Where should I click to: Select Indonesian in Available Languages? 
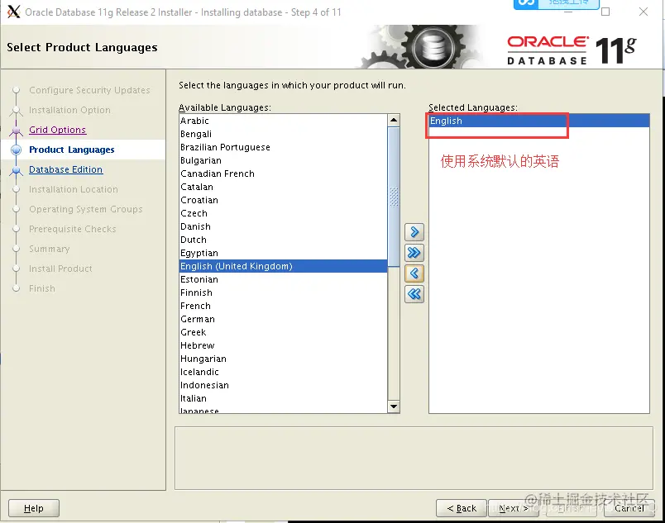pos(284,385)
